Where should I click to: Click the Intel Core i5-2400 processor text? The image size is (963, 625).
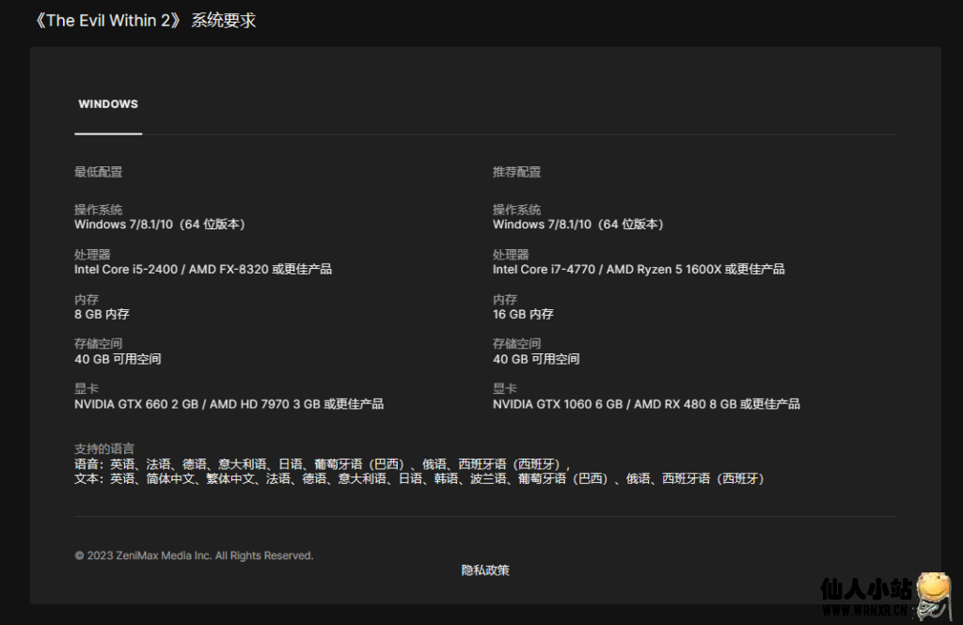tap(128, 269)
